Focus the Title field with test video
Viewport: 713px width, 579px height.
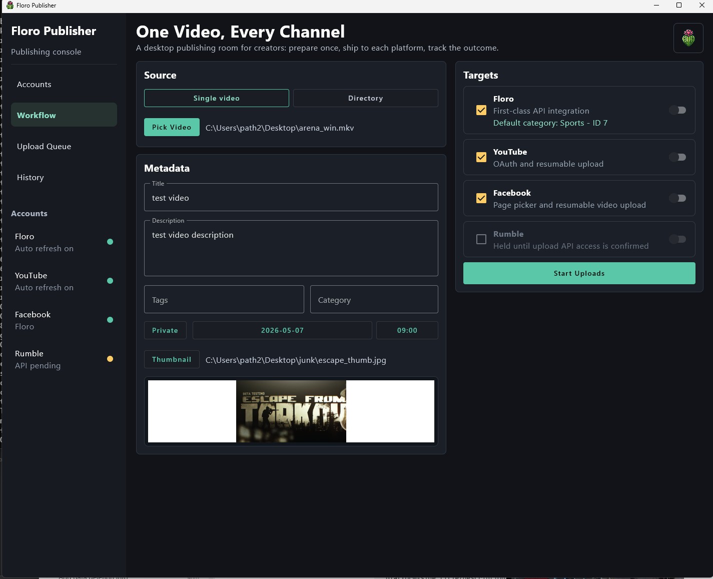coord(291,198)
